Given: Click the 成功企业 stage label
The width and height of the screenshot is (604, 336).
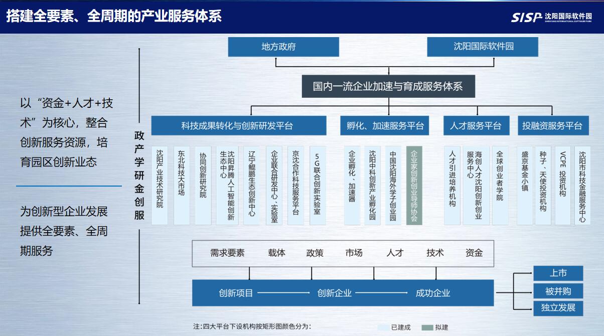Looking at the screenshot, I should tap(433, 293).
